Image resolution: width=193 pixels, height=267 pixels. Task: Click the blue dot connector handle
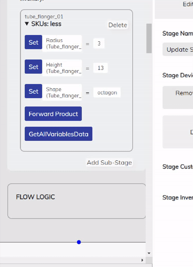(x=79, y=242)
